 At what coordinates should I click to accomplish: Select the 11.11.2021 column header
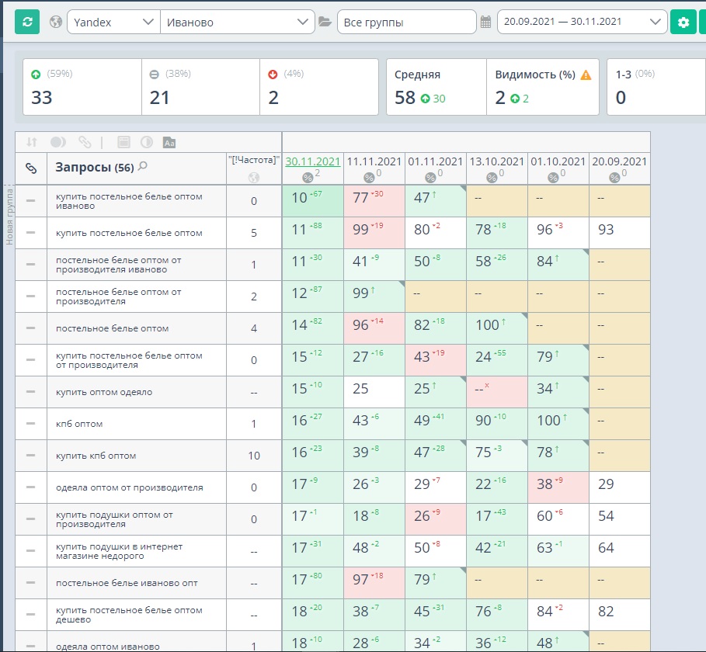click(374, 161)
